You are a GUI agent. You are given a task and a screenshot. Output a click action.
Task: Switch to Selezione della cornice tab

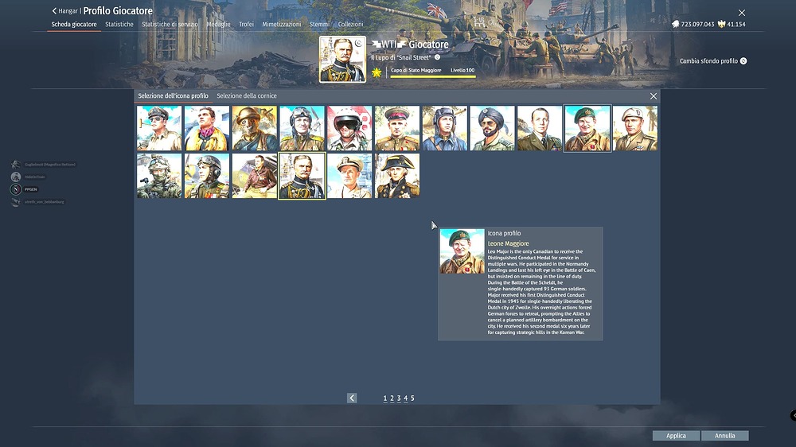click(x=247, y=96)
